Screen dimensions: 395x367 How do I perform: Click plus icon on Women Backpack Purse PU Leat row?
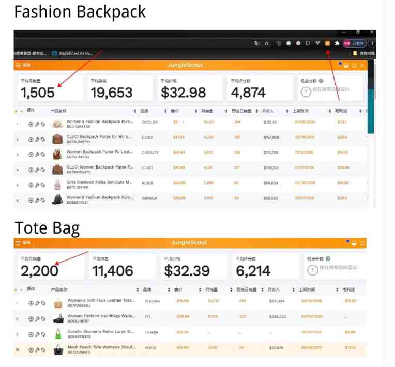click(31, 155)
